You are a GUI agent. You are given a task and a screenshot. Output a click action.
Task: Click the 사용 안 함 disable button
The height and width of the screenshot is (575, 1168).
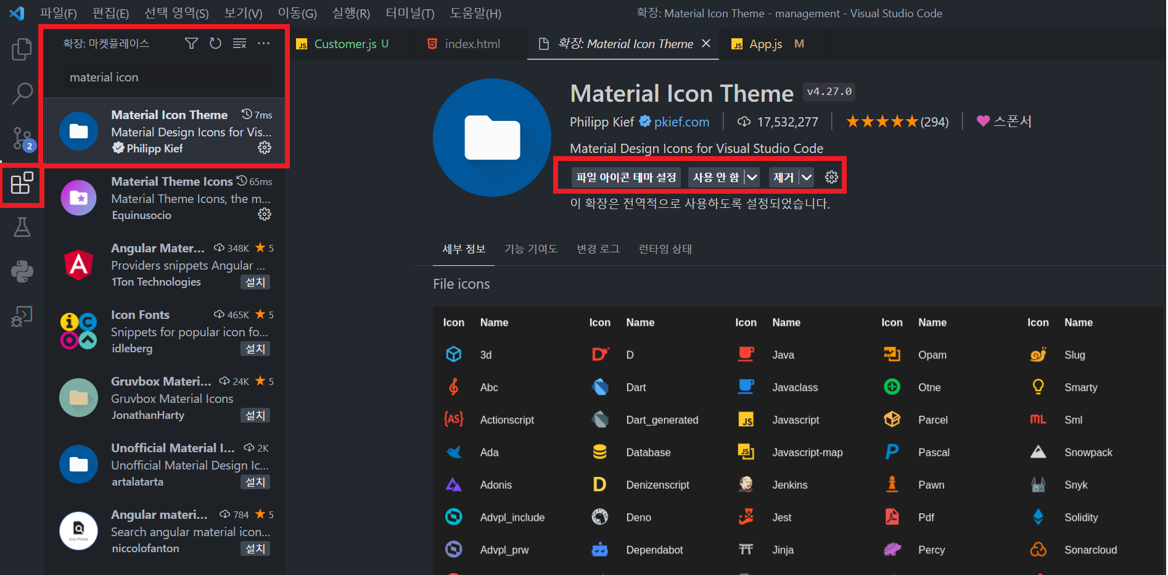point(716,178)
